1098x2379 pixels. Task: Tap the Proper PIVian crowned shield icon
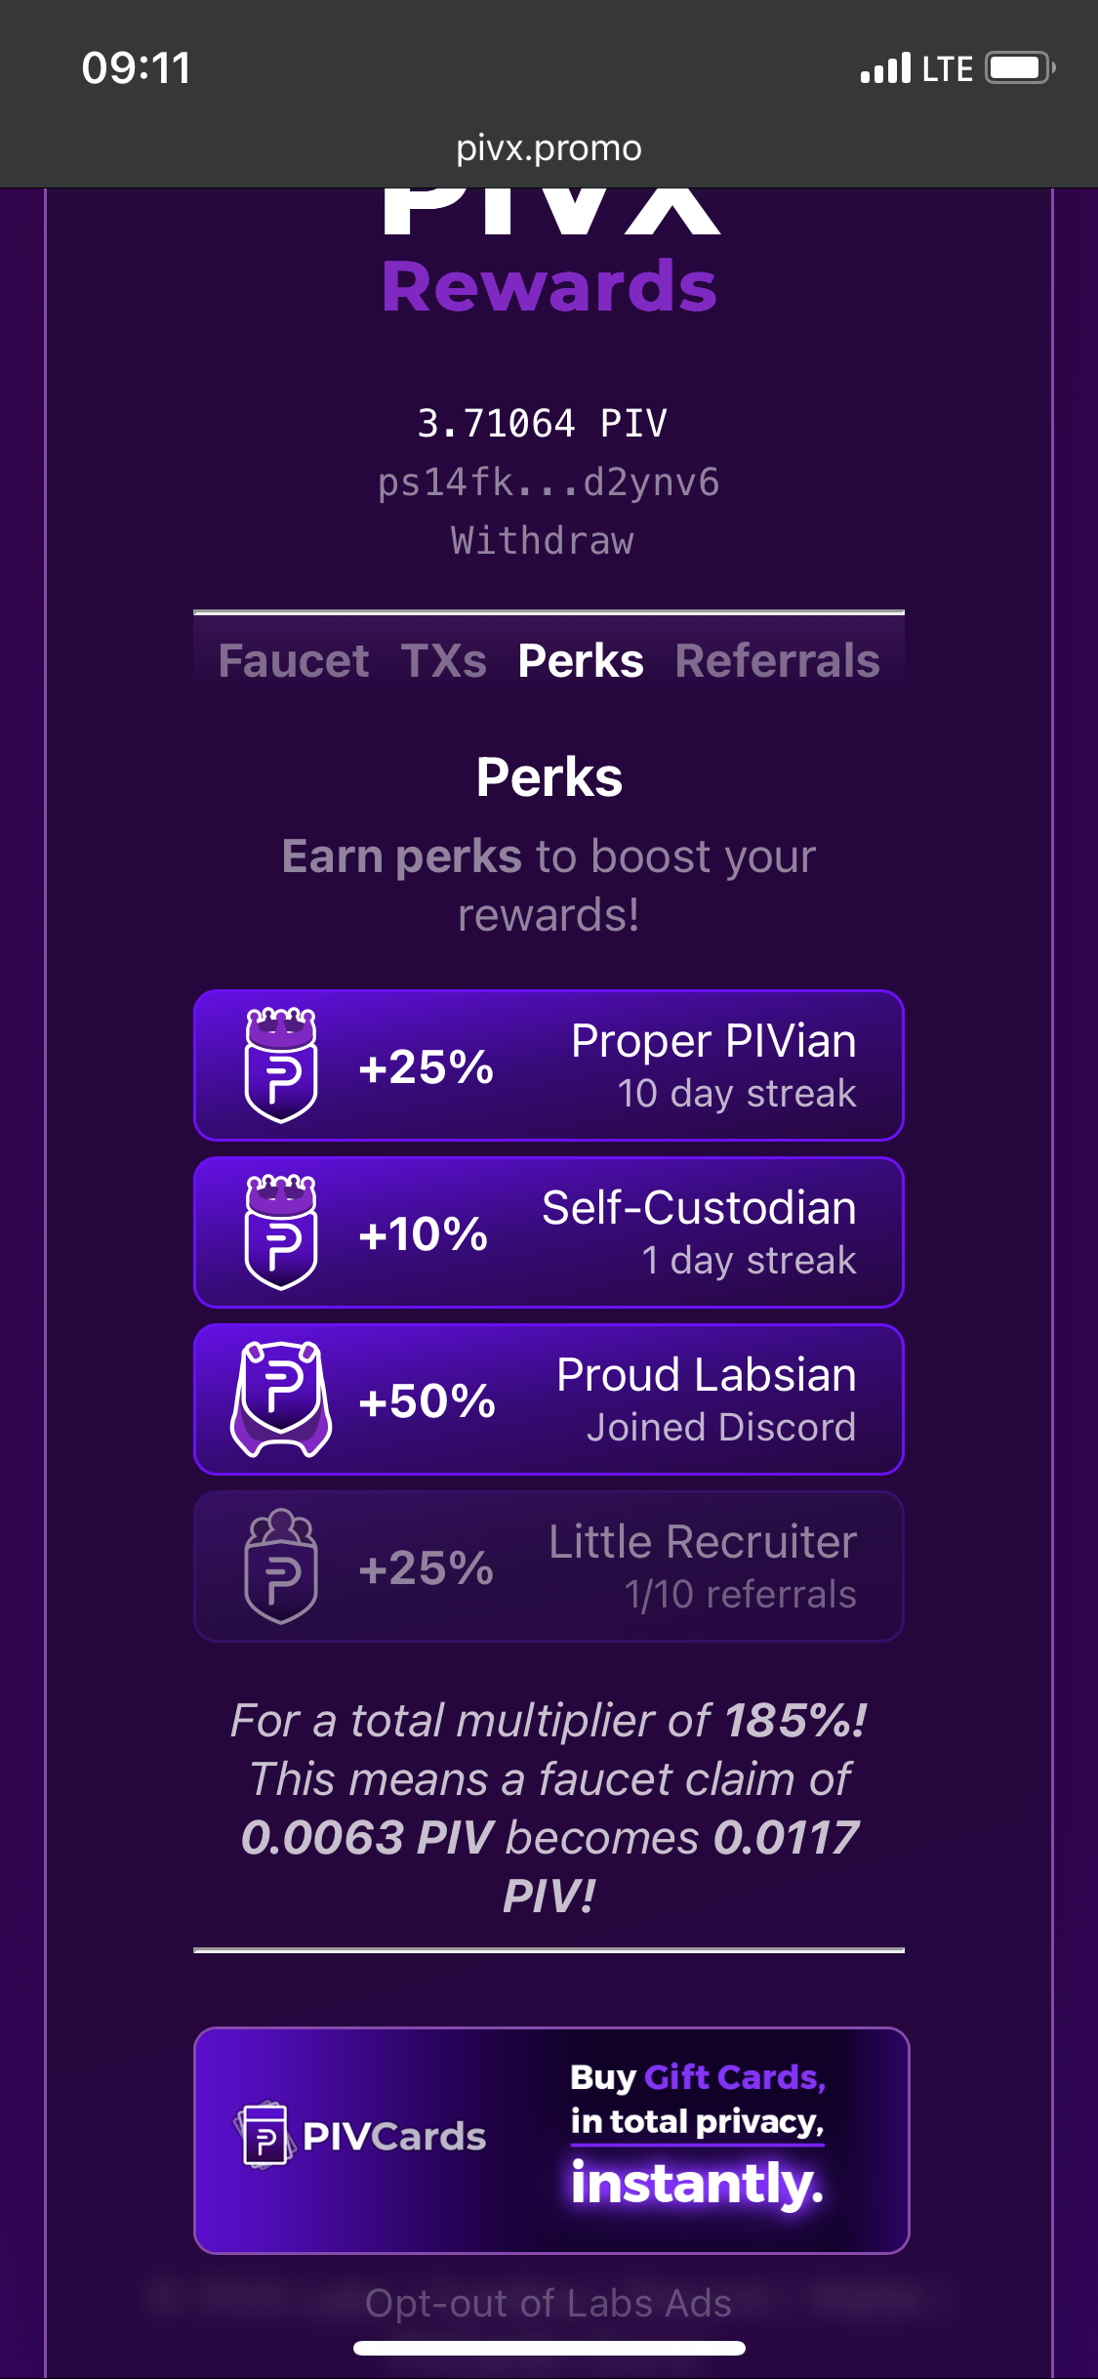pyautogui.click(x=280, y=1065)
